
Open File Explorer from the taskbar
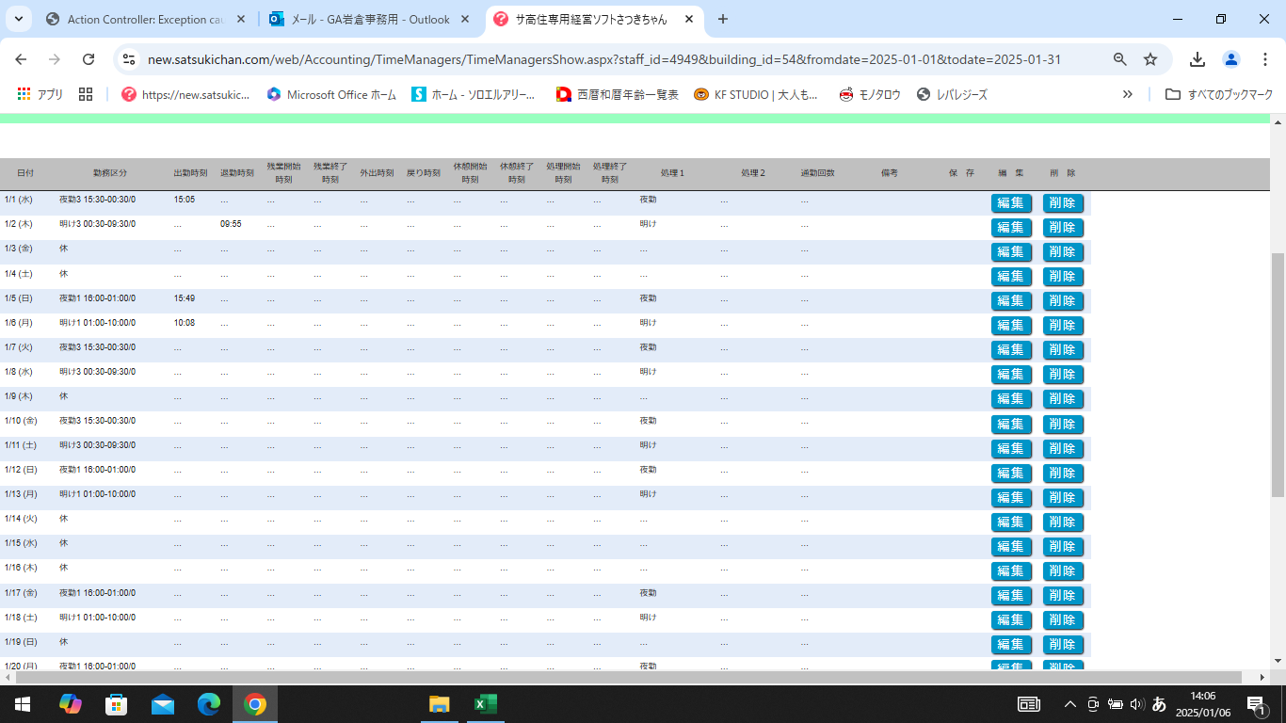click(x=439, y=704)
